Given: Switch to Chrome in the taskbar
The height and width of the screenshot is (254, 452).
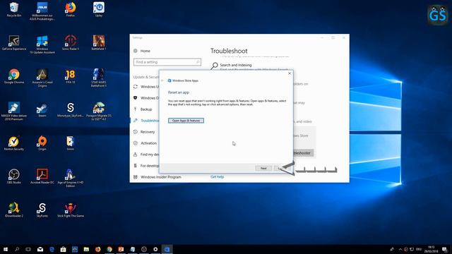Looking at the screenshot, I should tap(109, 249).
